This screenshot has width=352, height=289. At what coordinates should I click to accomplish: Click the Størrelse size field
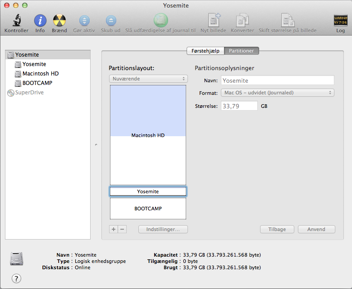[239, 106]
